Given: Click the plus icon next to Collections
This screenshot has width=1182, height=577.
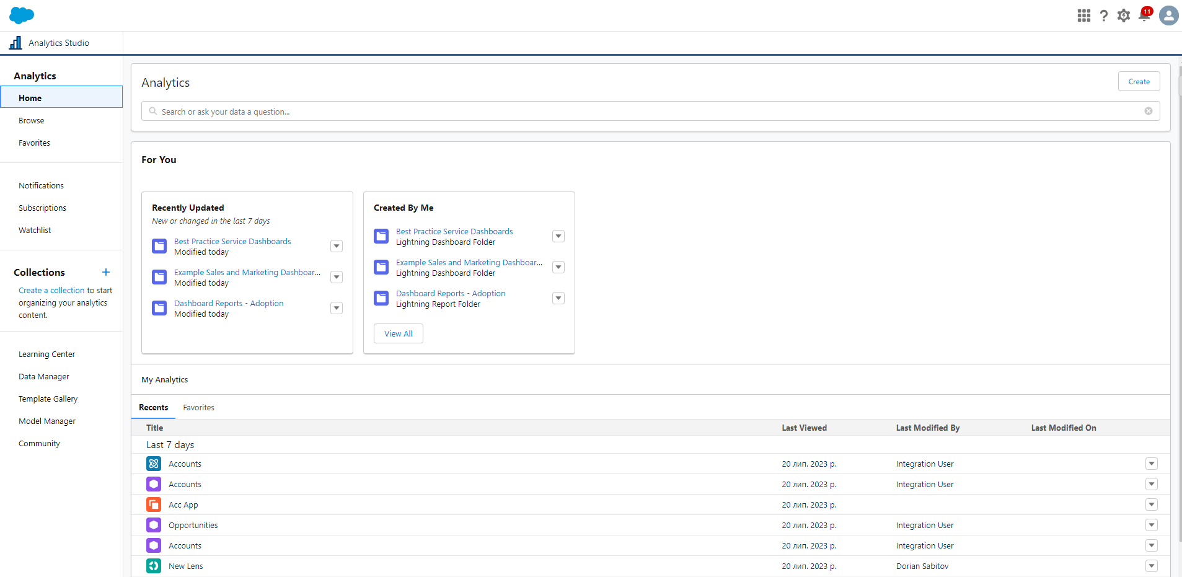Looking at the screenshot, I should point(106,272).
